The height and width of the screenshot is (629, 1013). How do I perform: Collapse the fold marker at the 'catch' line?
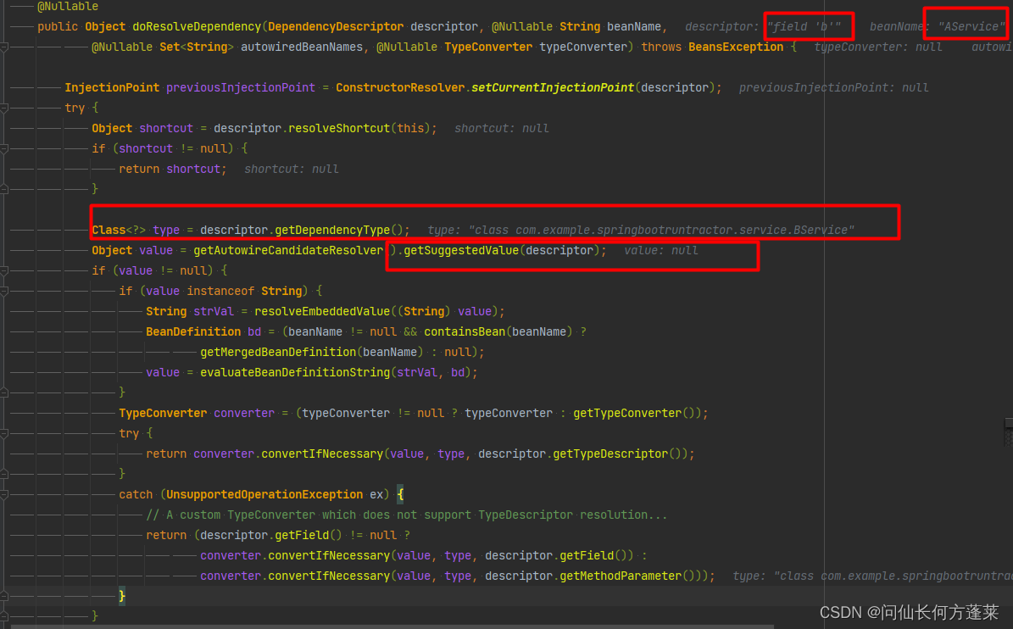4,495
